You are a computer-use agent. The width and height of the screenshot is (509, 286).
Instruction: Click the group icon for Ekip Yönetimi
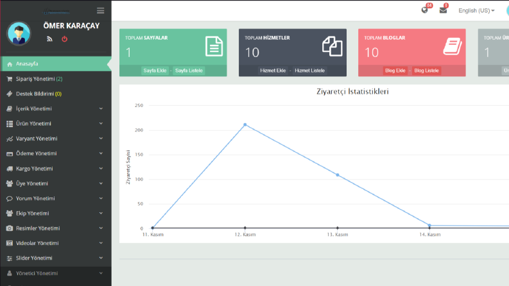pos(10,214)
